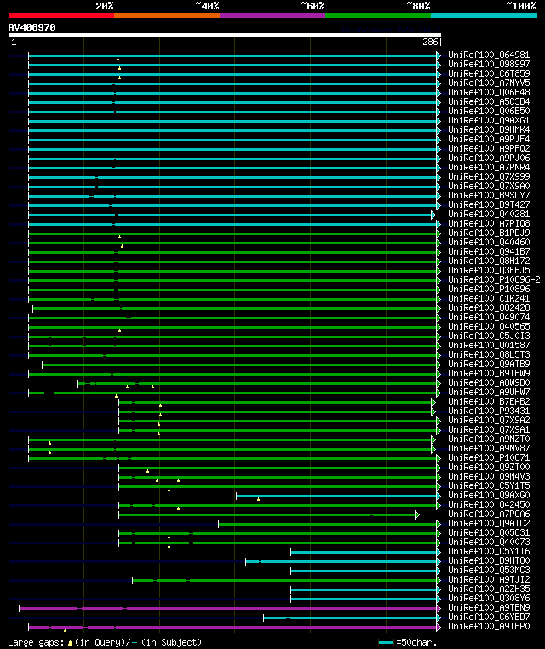Screen dimensions: 545x649
Task: Select the UniRef100_Q8H172 hit name
Action: [489, 261]
